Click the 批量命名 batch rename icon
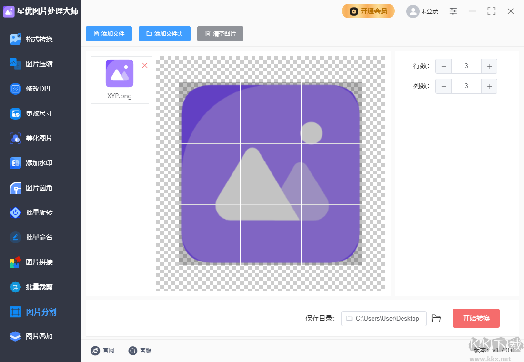Viewport: 524px width, 362px height. (x=15, y=237)
